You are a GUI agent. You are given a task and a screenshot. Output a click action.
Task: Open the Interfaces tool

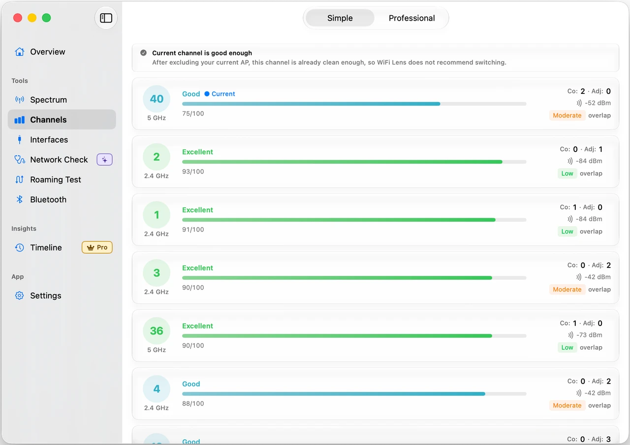coord(62,140)
